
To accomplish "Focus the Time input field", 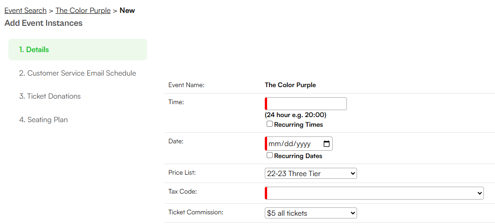I will (306, 104).
